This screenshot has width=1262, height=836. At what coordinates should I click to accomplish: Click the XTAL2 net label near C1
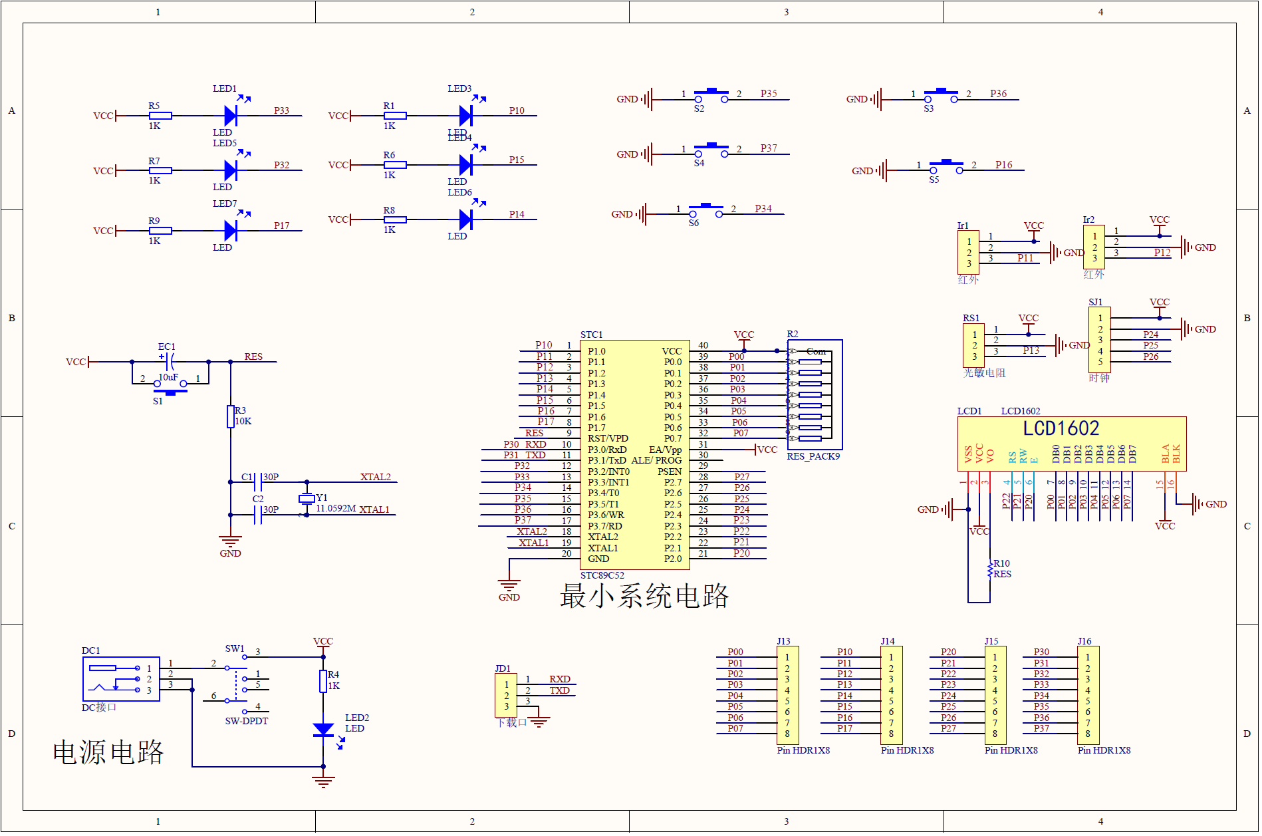tap(376, 477)
